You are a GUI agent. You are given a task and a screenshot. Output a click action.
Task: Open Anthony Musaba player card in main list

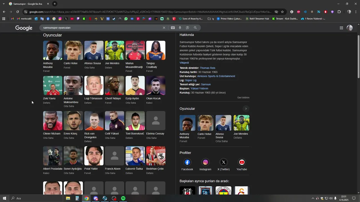[53, 57]
